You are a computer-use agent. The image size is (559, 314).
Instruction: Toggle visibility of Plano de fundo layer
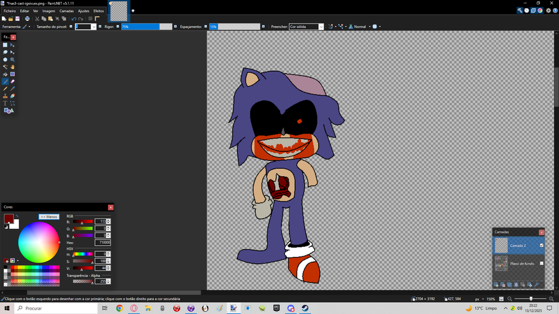point(542,264)
